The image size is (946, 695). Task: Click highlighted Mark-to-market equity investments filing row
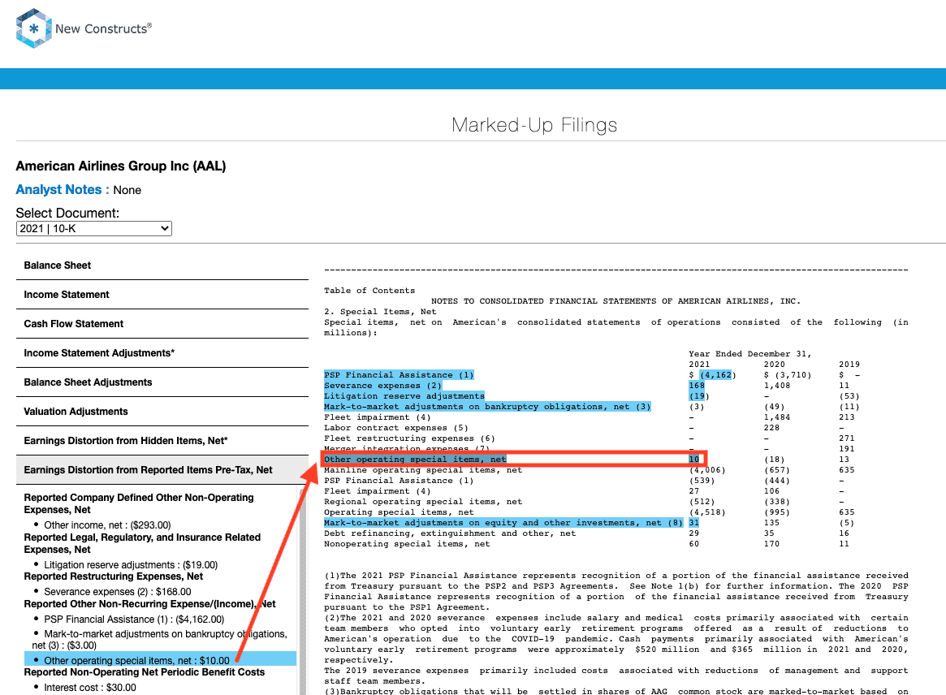click(503, 522)
